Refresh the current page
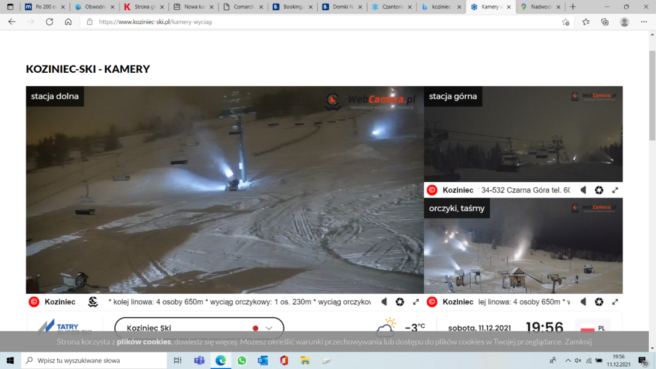The height and width of the screenshot is (369, 656). [49, 22]
